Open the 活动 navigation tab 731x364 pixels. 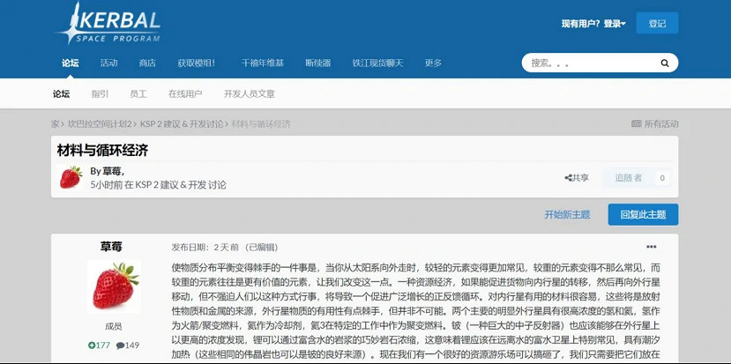[x=108, y=63]
